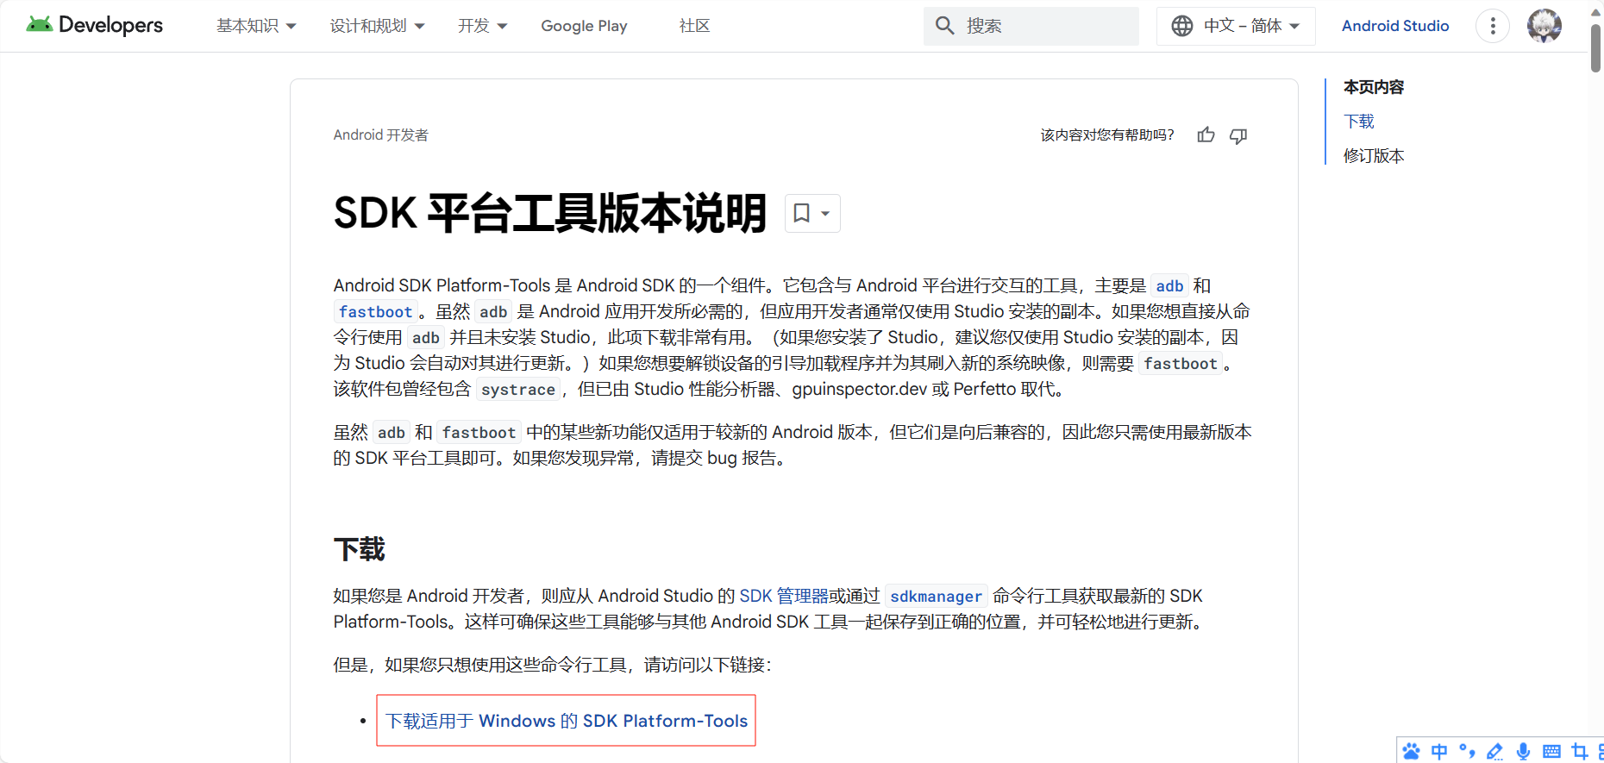This screenshot has width=1604, height=763.
Task: Open the user profile avatar
Action: (x=1544, y=26)
